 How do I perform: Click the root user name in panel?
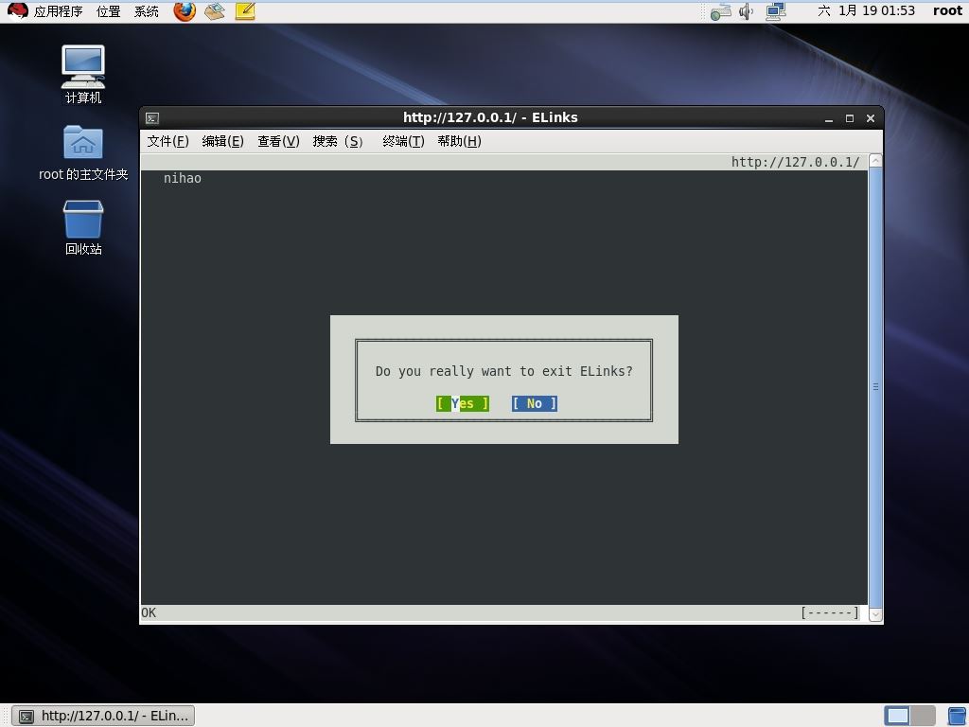[x=947, y=10]
